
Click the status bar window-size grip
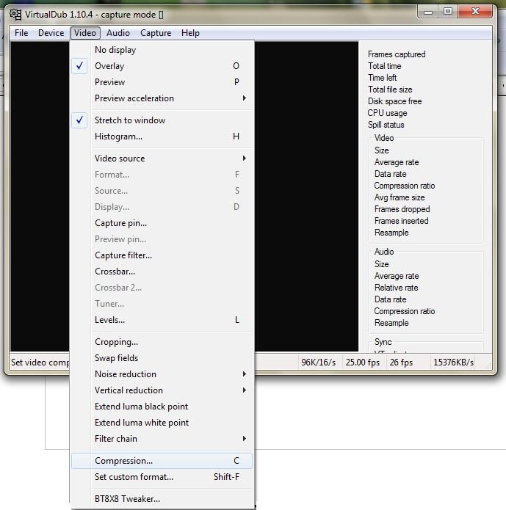488,365
